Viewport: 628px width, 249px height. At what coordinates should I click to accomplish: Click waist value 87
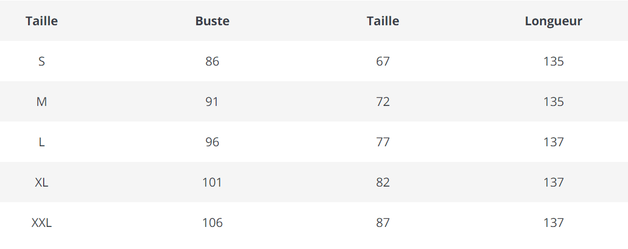(x=383, y=223)
